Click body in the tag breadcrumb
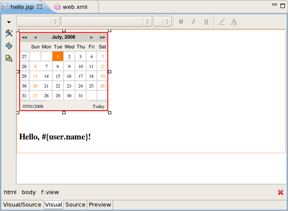The width and height of the screenshot is (288, 211). (x=29, y=192)
